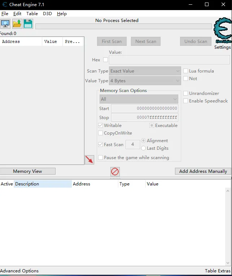Viewport: 232px width, 276px height.
Task: Open the D3D menu
Action: pos(47,14)
